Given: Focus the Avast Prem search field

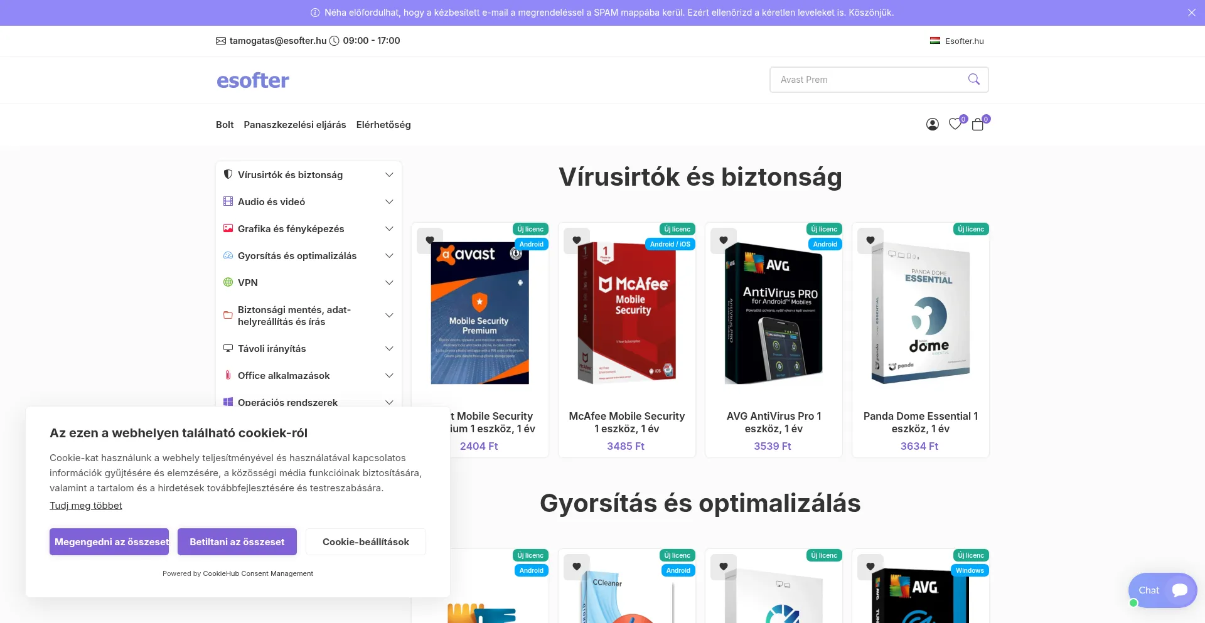Looking at the screenshot, I should tap(869, 80).
